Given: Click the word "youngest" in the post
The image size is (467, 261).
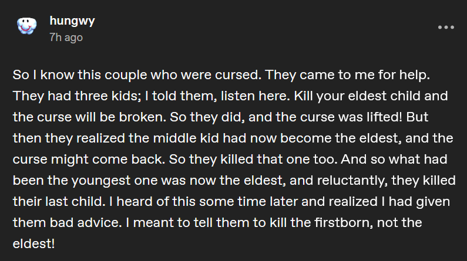Looking at the screenshot, I should [x=100, y=181].
